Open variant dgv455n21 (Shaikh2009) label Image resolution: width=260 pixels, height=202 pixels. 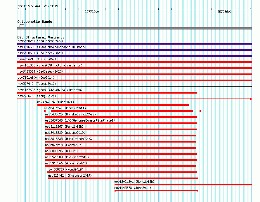(x=37, y=59)
